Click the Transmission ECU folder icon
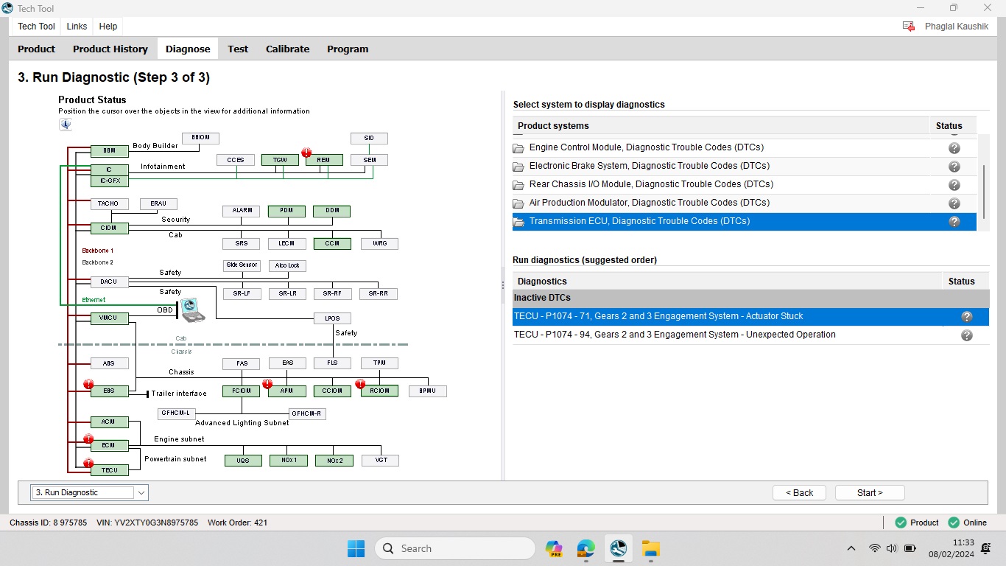This screenshot has height=566, width=1006. click(518, 221)
